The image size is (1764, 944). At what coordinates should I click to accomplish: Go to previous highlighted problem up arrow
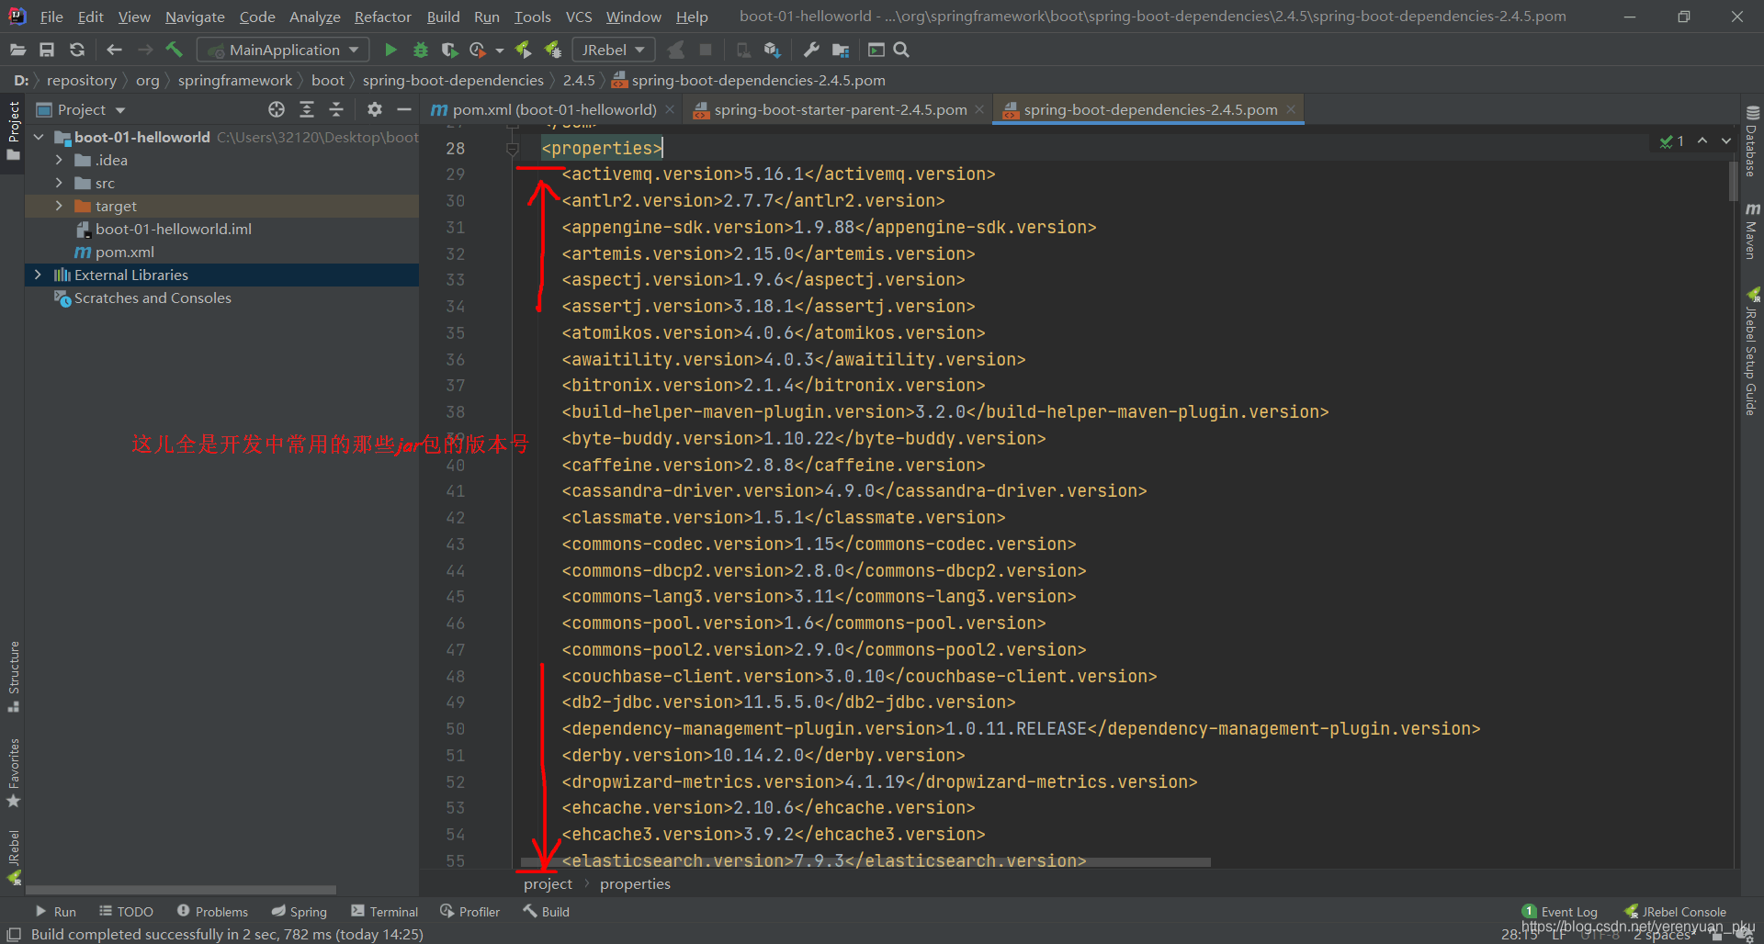click(1702, 140)
